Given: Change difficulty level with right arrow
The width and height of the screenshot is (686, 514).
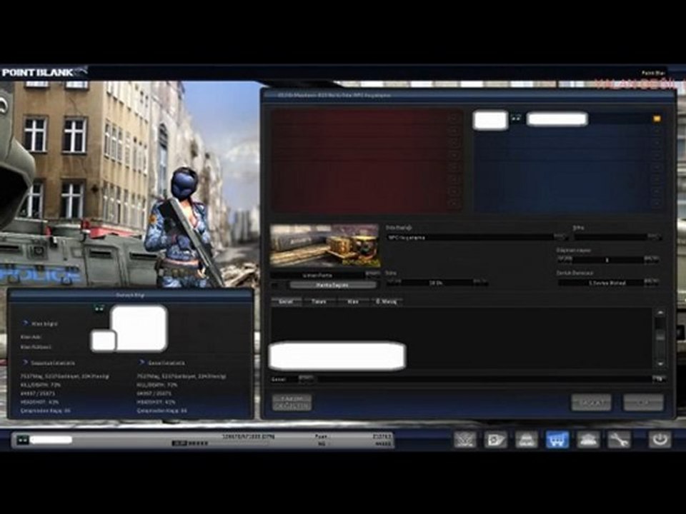Looking at the screenshot, I should pyautogui.click(x=651, y=283).
